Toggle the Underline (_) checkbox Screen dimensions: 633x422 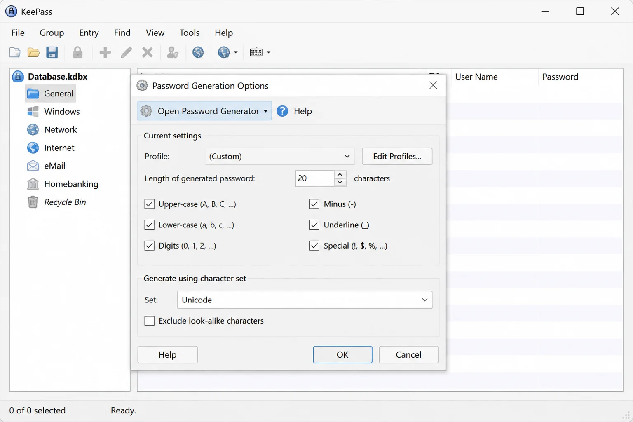pos(314,225)
